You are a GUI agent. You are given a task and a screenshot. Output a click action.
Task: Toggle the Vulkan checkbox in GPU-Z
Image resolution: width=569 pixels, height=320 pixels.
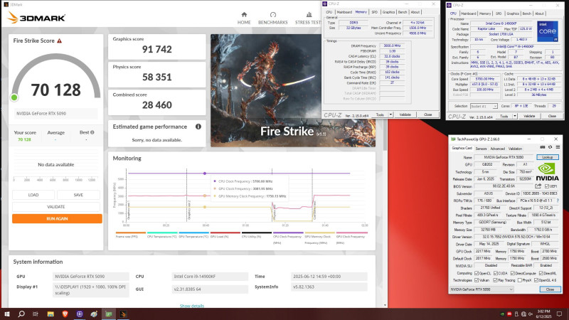point(477,280)
